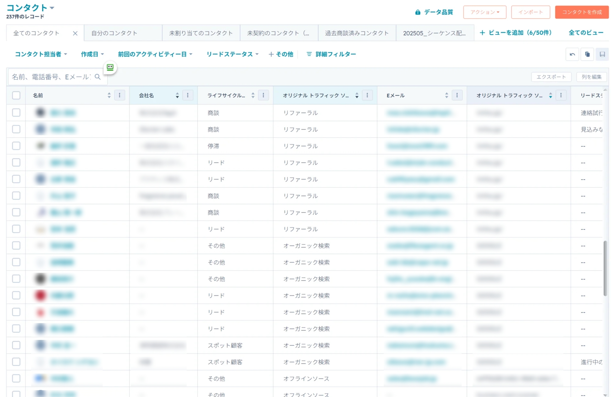611x397 pixels.
Task: Click the コンタクトを作成 button
Action: coord(582,12)
